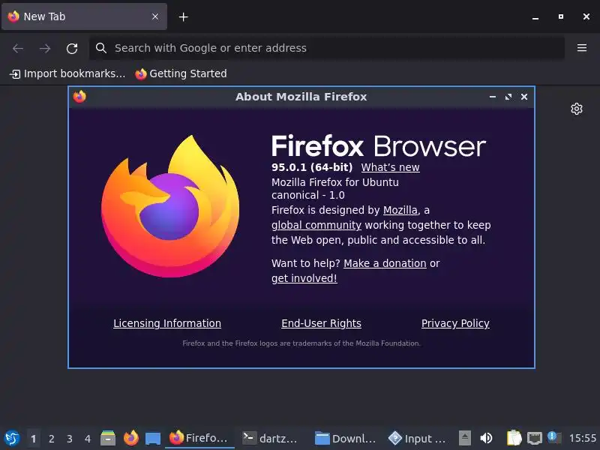Open the Privacy Policy link
Screen dimensions: 600x450
coord(455,323)
